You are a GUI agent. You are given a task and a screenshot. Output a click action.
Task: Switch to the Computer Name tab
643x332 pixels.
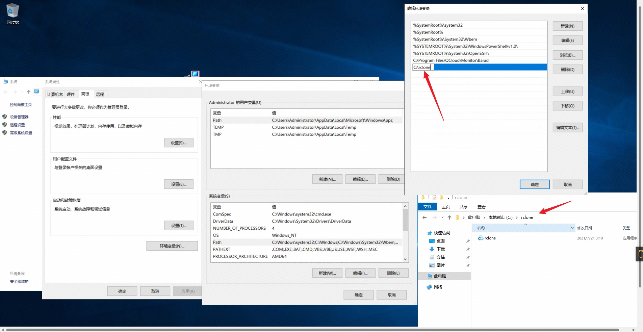55,95
